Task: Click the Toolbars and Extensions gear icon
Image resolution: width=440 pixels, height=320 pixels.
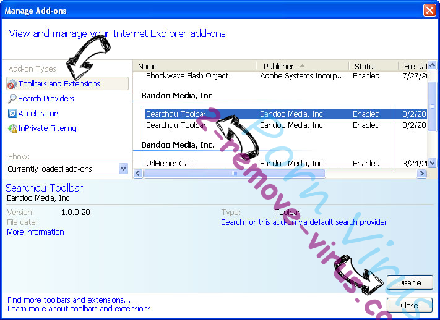Action: 12,84
